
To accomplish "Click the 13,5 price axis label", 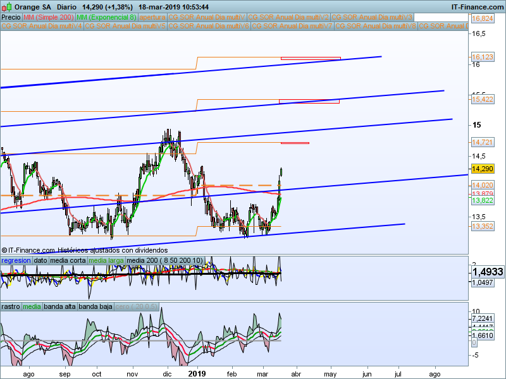I will 478,217.
